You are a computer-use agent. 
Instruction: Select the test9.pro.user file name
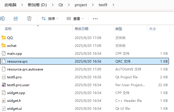click(x=18, y=85)
